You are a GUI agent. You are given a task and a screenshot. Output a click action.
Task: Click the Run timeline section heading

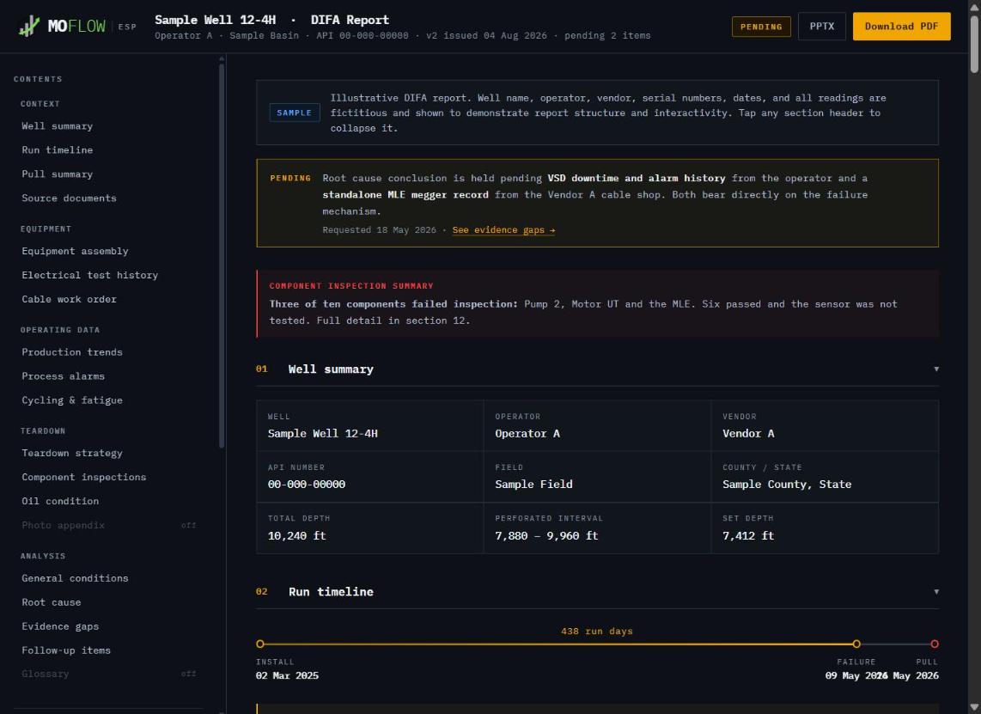(331, 592)
